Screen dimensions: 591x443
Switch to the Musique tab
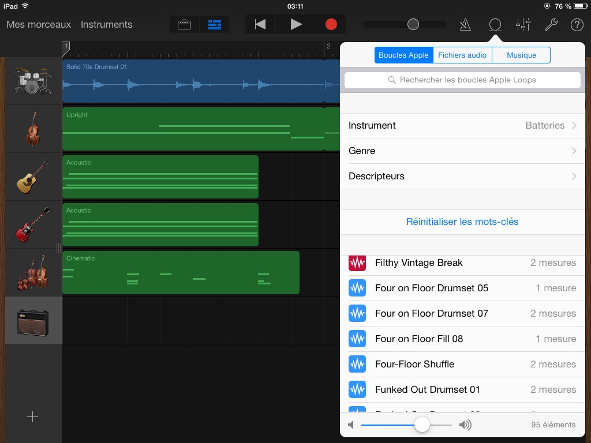pos(521,55)
